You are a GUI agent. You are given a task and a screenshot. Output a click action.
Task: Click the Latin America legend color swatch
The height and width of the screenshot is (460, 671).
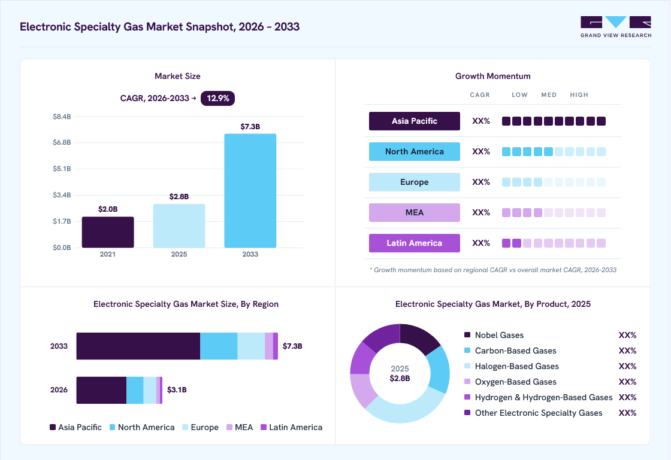point(264,427)
